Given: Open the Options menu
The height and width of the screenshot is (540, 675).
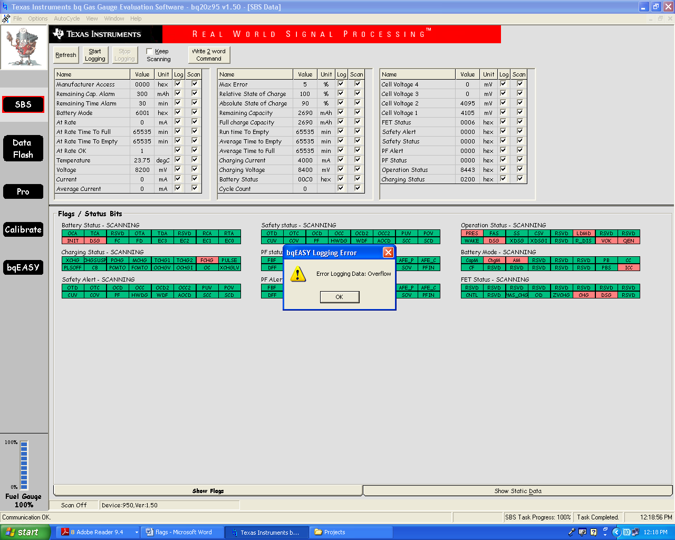Looking at the screenshot, I should pyautogui.click(x=38, y=18).
